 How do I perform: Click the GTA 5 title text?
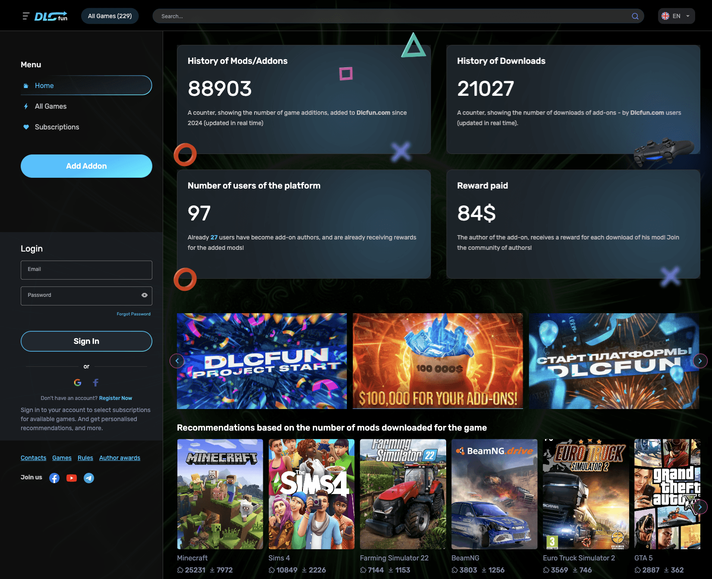tap(643, 558)
